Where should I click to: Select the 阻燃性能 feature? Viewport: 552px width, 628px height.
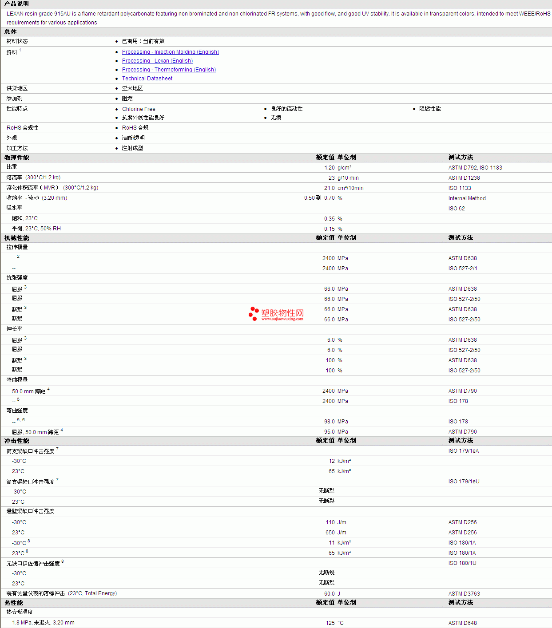tap(430, 109)
